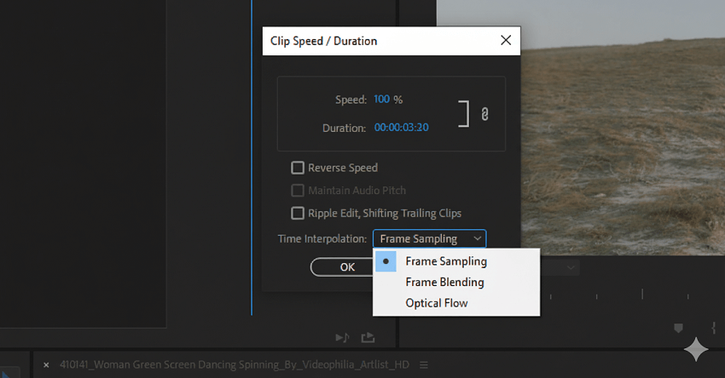This screenshot has height=378, width=725.
Task: Close the Clip Speed / Duration dialog
Action: point(506,40)
